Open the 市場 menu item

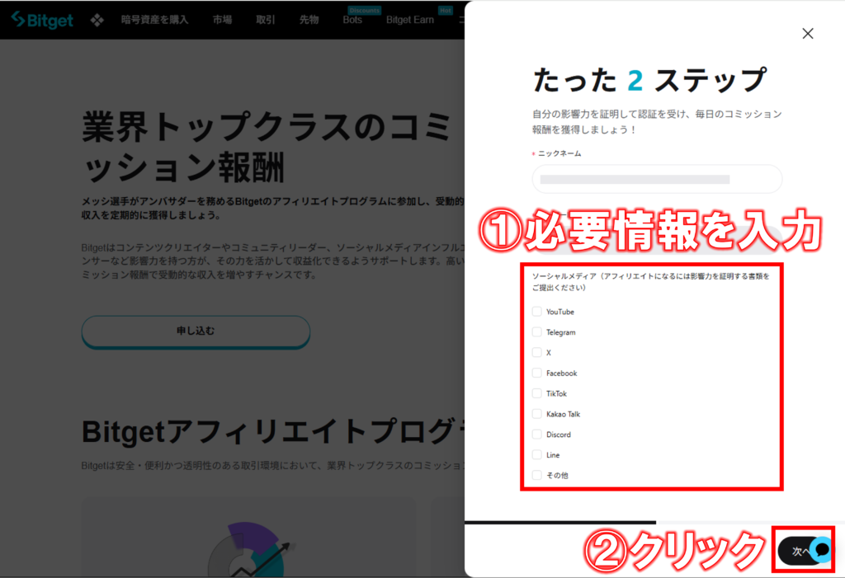click(x=222, y=20)
